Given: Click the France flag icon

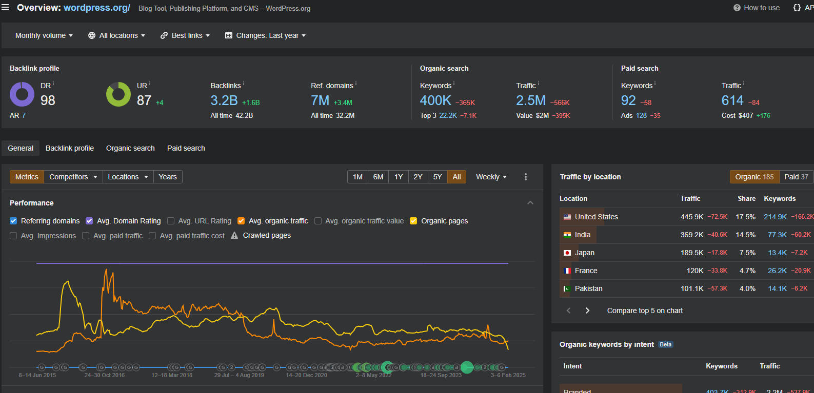Looking at the screenshot, I should coord(567,271).
